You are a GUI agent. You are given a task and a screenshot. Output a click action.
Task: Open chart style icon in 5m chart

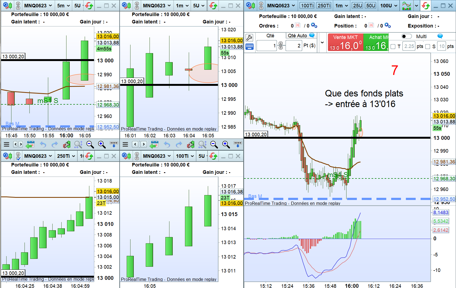8,5
